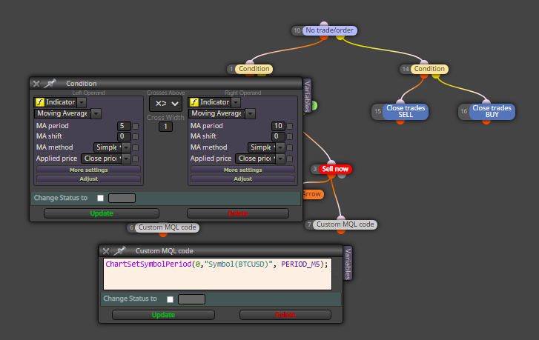The width and height of the screenshot is (539, 340).
Task: Click right MA period field showing 10
Action: pyautogui.click(x=278, y=126)
